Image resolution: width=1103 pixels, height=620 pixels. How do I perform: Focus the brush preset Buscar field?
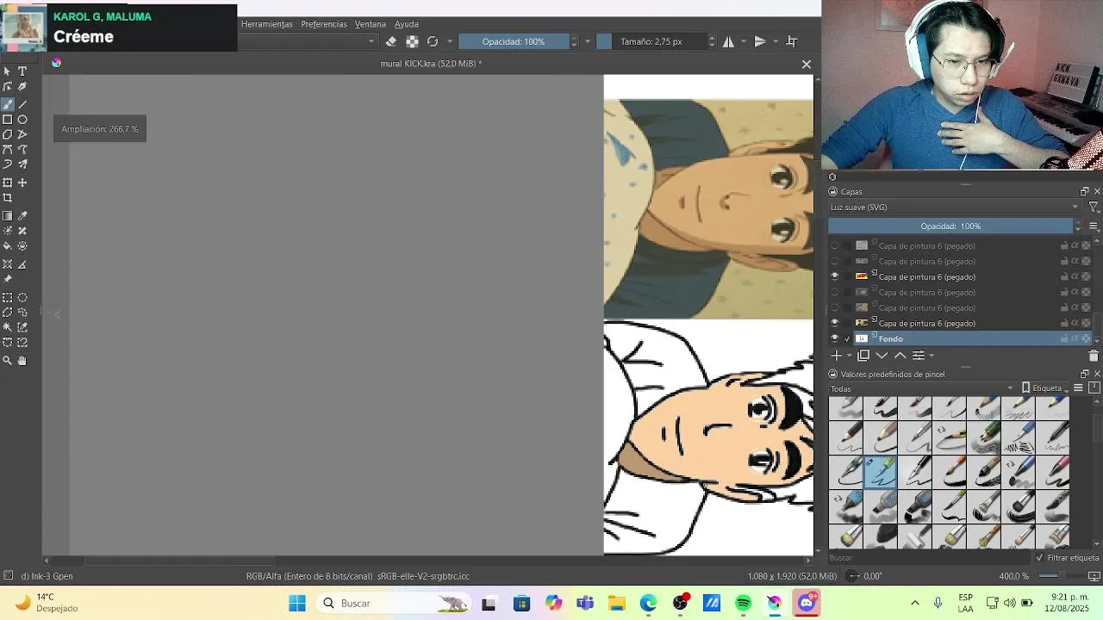(929, 558)
